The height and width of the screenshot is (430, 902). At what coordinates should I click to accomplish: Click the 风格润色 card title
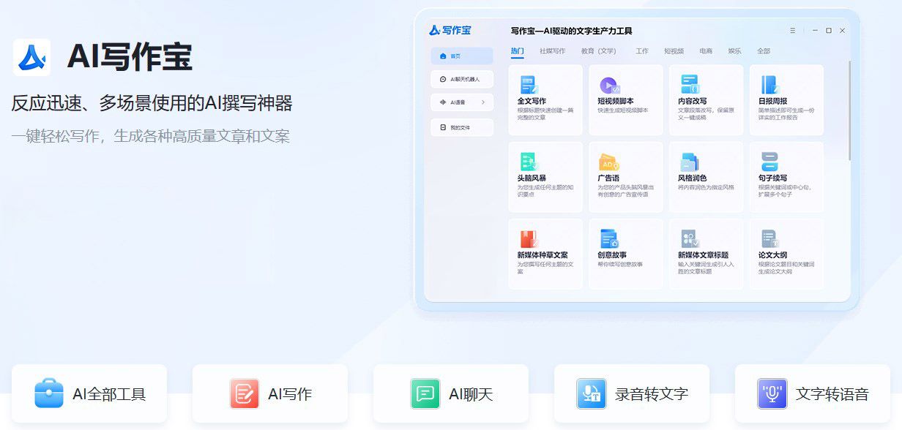(693, 178)
